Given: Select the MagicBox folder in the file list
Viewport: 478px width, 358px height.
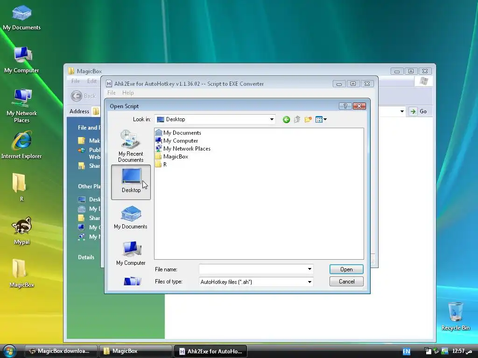Looking at the screenshot, I should point(172,157).
